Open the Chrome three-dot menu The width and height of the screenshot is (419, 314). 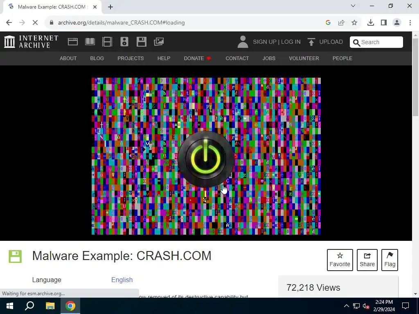coord(410,23)
